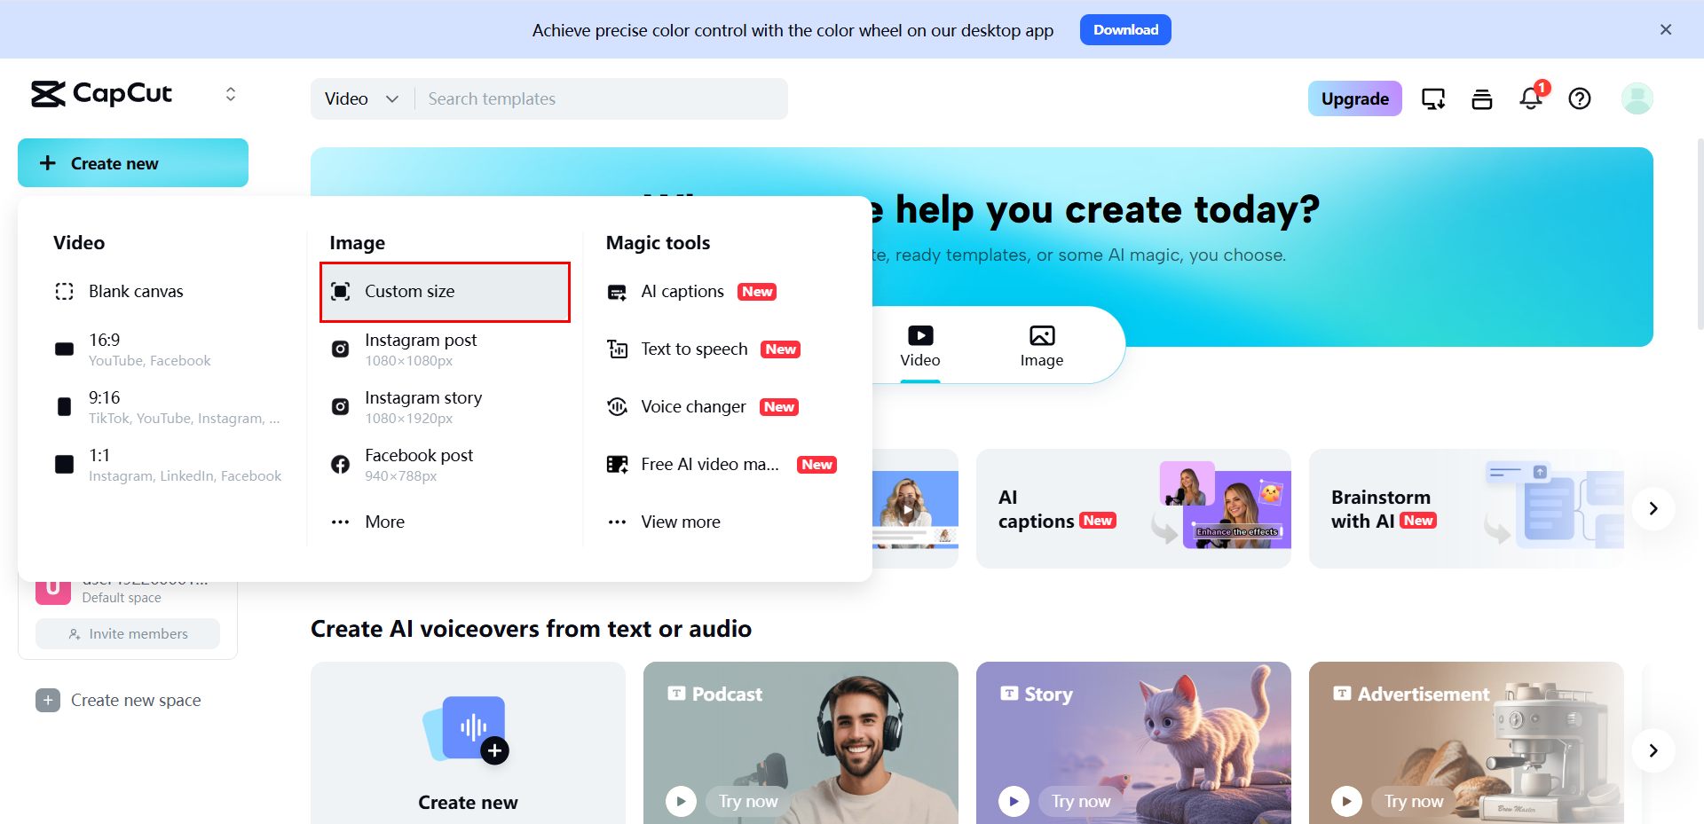Open the user profile avatar
This screenshot has height=824, width=1704.
click(1637, 98)
